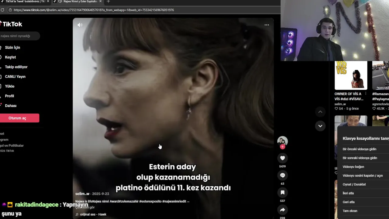Open selim..w username on video
389x219 pixels.
tap(82, 194)
